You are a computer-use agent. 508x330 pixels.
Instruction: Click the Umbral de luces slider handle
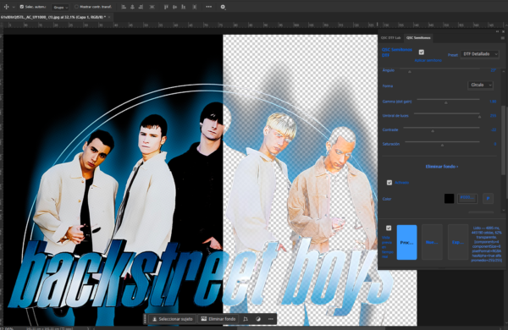click(479, 117)
